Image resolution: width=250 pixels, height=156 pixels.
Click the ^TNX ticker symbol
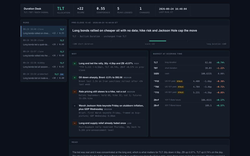pos(157,87)
